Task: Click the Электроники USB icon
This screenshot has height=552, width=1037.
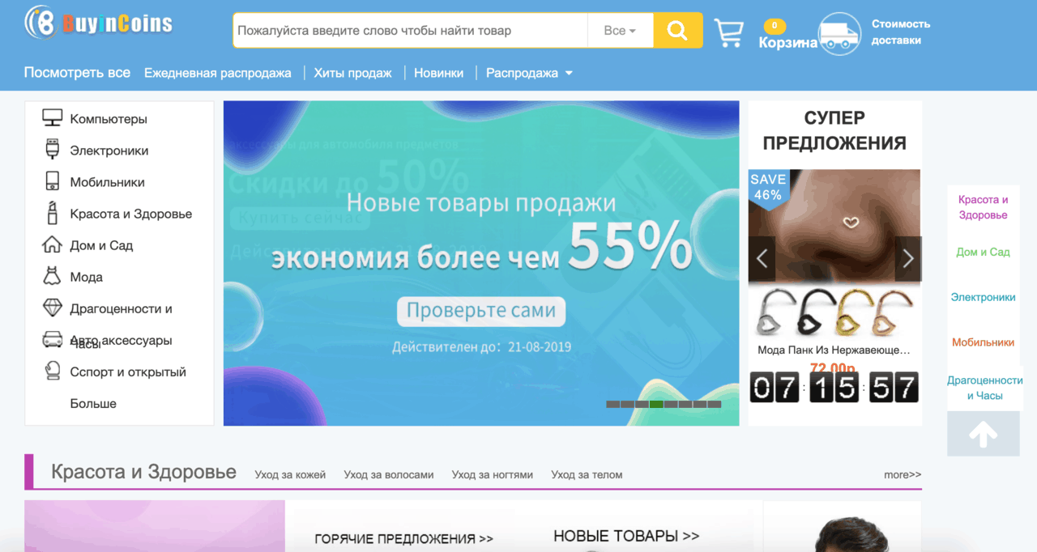Action: point(52,150)
